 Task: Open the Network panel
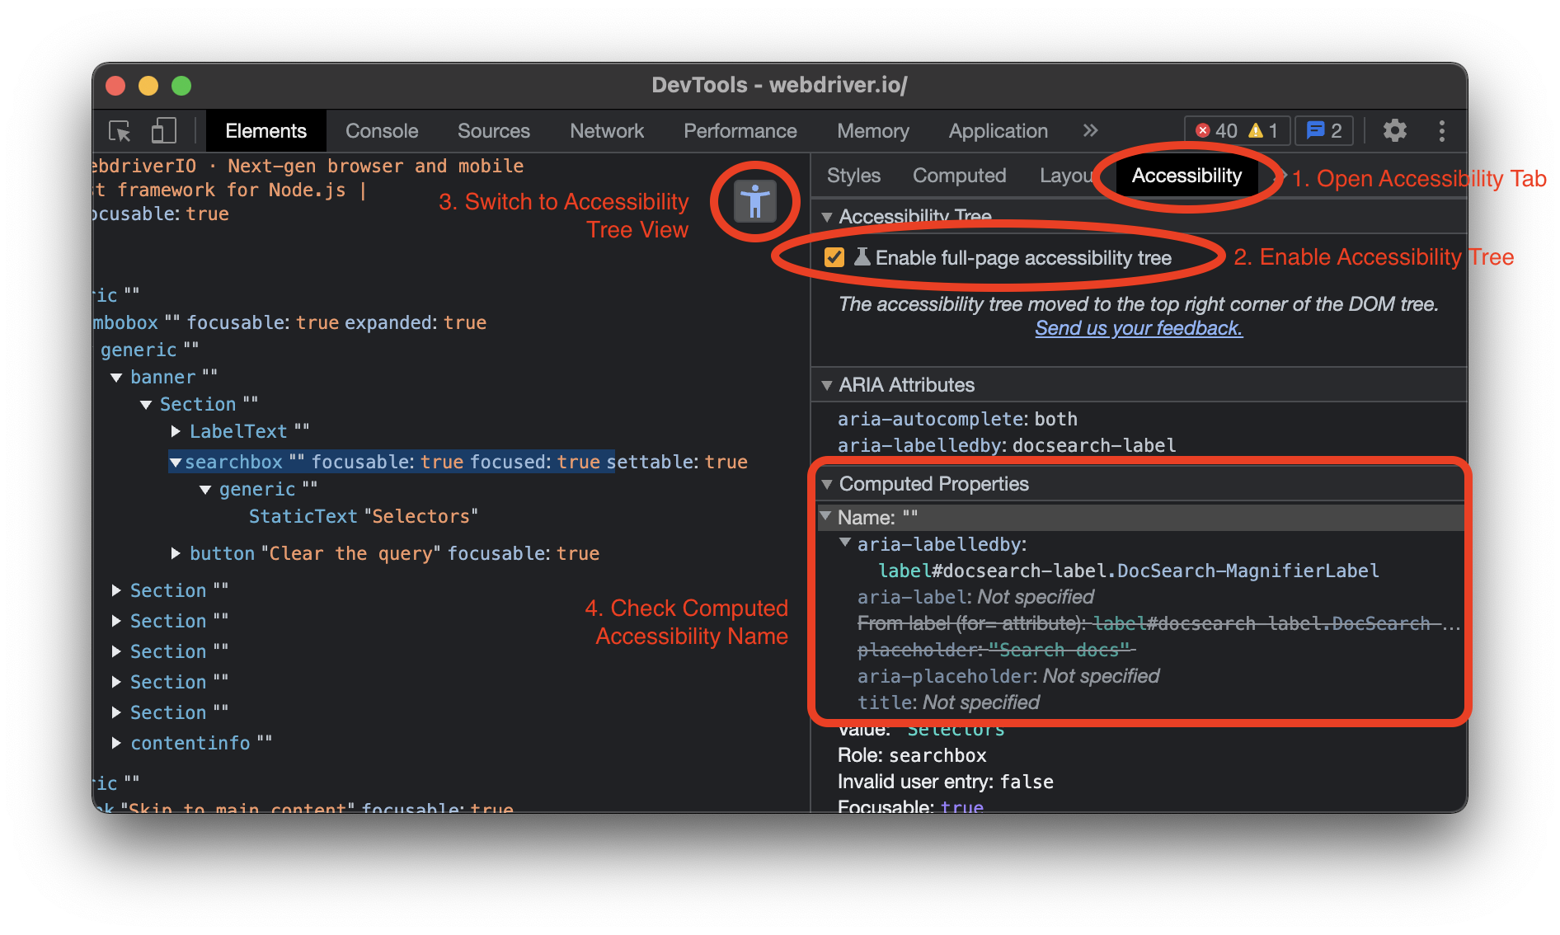pyautogui.click(x=607, y=130)
